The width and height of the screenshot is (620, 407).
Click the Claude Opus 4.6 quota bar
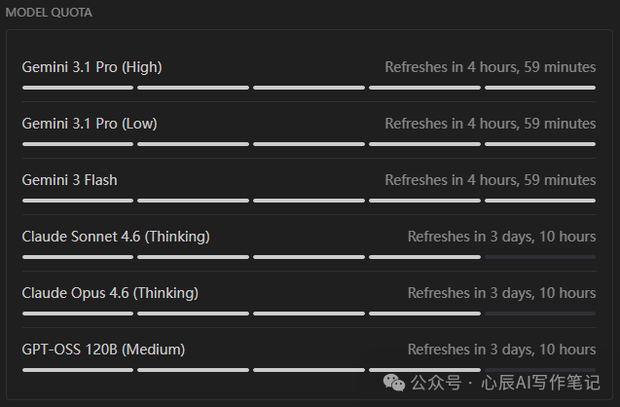[x=309, y=314]
